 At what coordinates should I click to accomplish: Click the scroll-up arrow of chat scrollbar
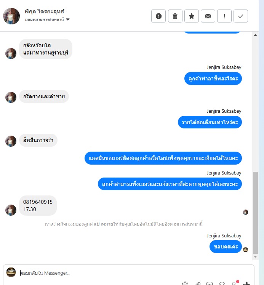[255, 35]
